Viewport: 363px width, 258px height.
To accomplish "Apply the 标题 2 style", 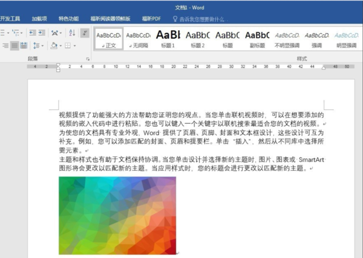I will click(x=198, y=39).
